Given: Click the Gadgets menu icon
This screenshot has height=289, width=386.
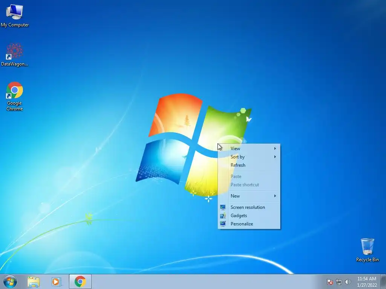Looking at the screenshot, I should (x=223, y=216).
